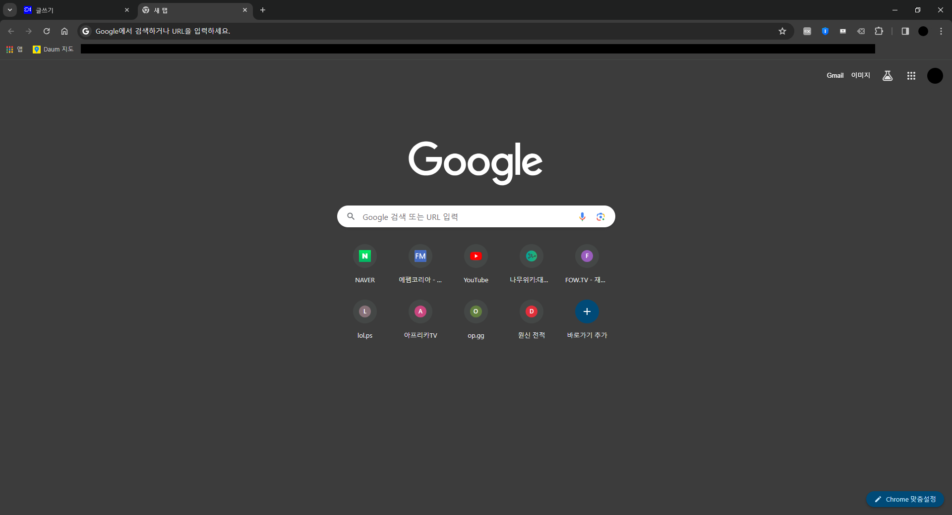
Task: Open the Gmail link
Action: coord(835,75)
